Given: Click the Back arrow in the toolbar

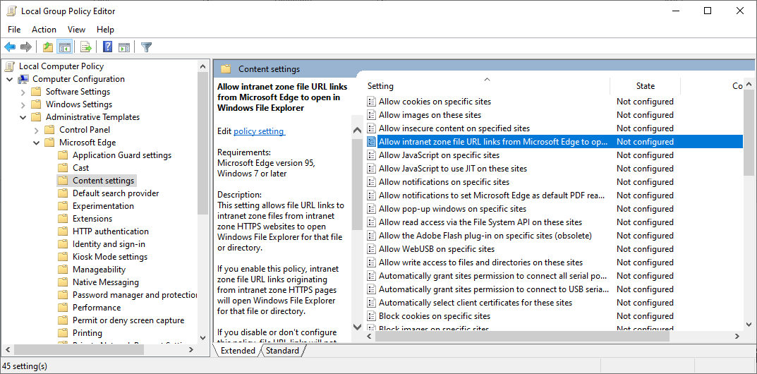Looking at the screenshot, I should (10, 47).
